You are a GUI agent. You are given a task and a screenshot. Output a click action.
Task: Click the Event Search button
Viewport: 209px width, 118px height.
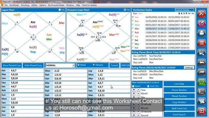click(179, 115)
